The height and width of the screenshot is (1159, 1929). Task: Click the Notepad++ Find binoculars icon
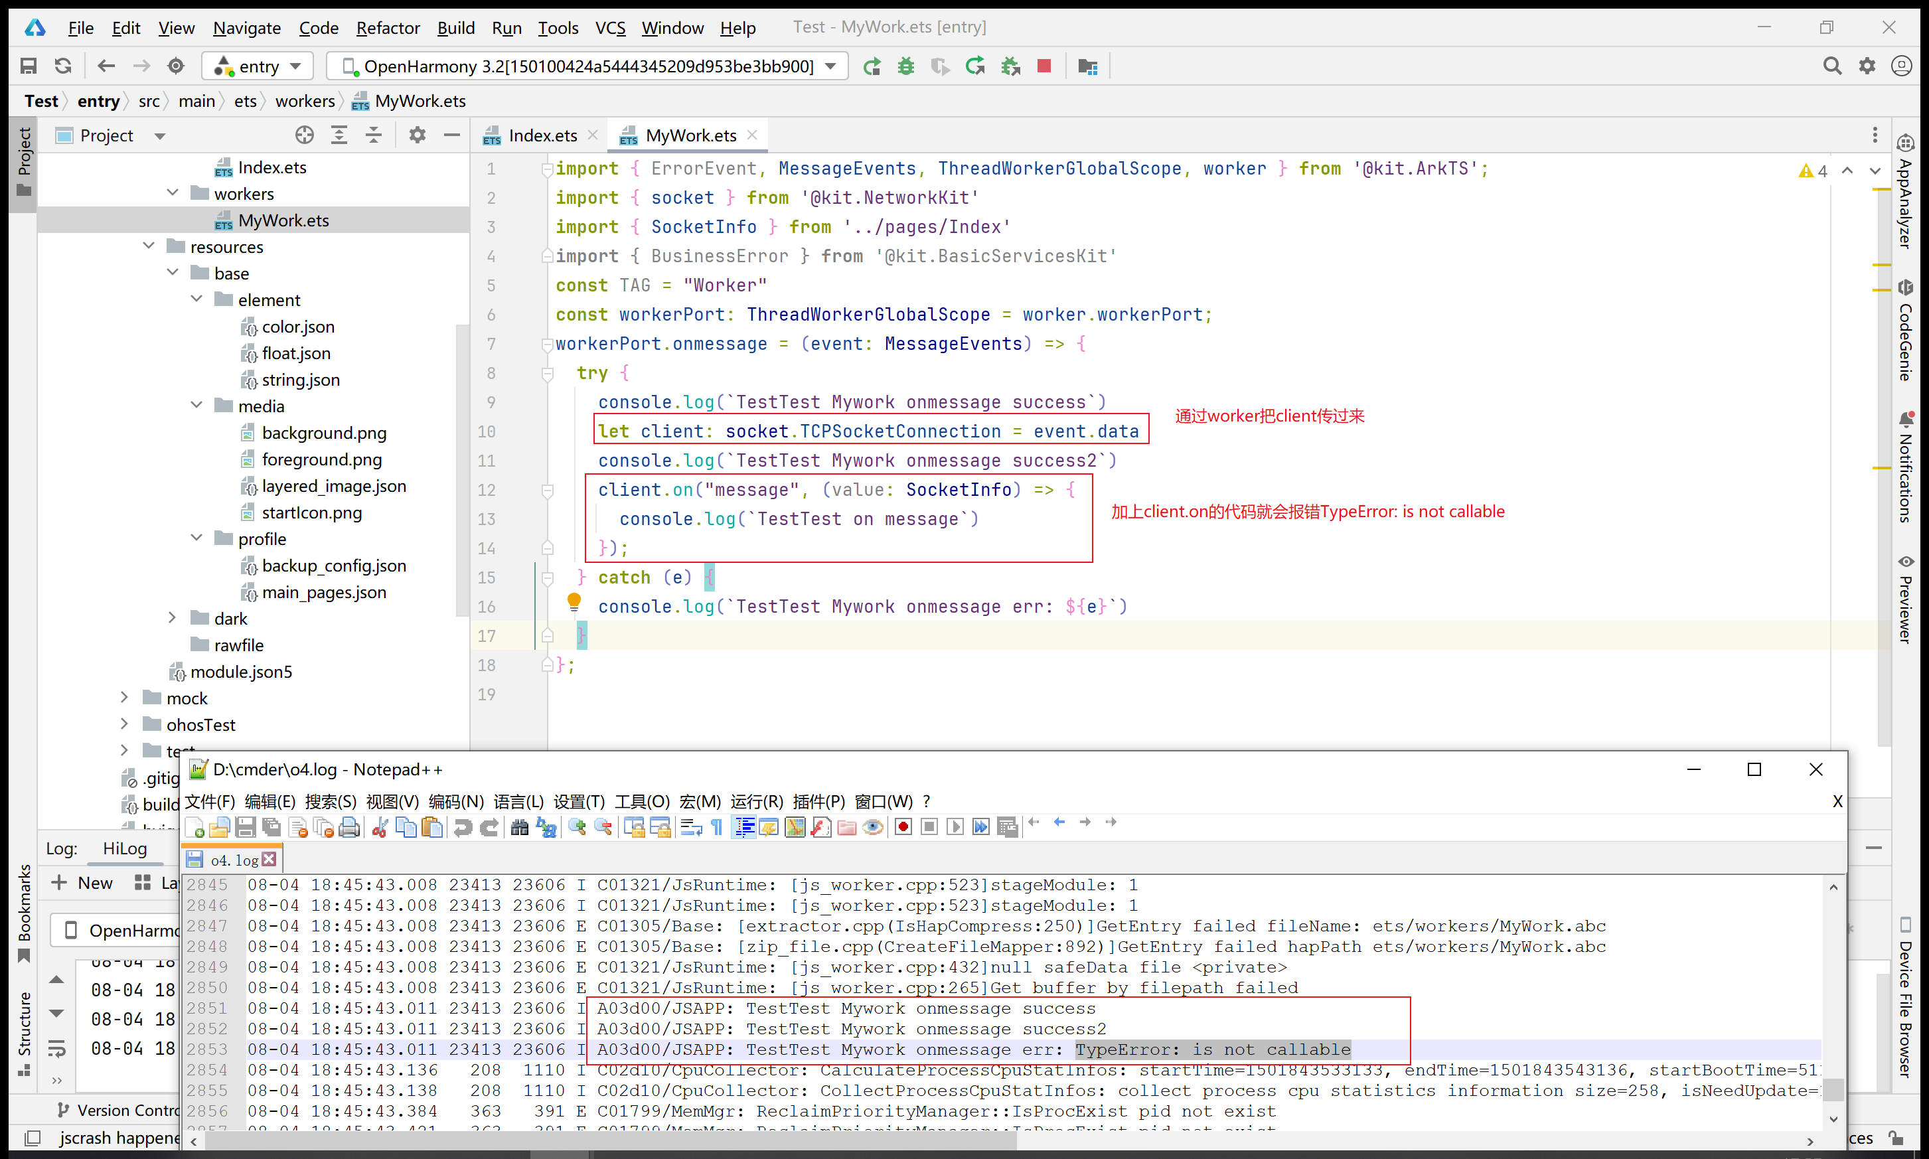click(x=519, y=827)
